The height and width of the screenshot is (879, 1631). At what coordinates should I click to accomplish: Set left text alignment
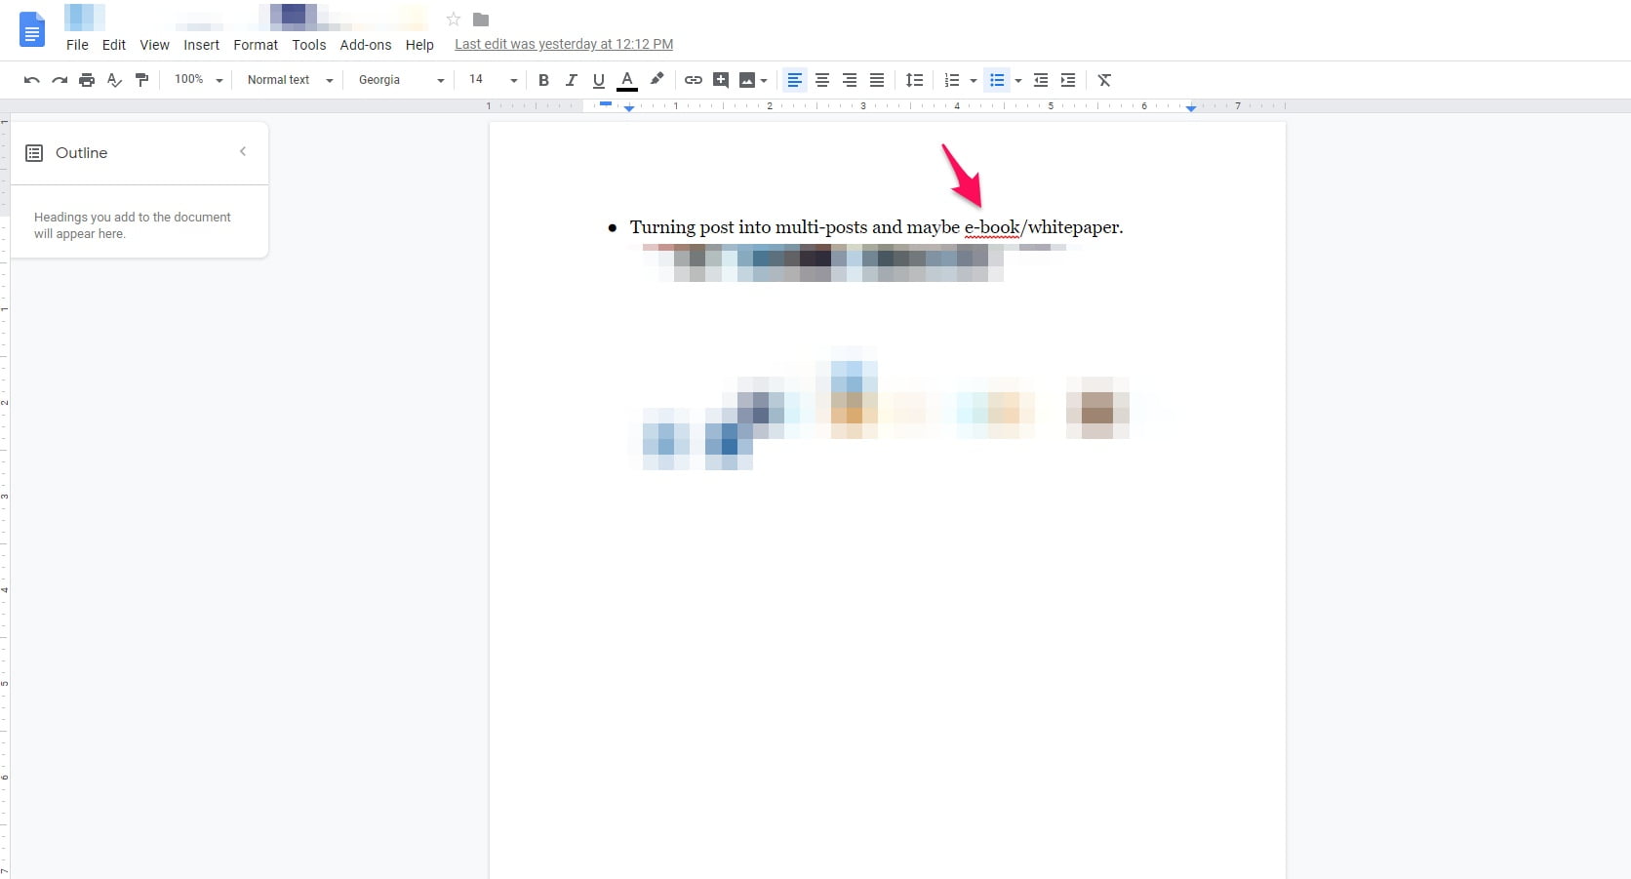(x=795, y=80)
